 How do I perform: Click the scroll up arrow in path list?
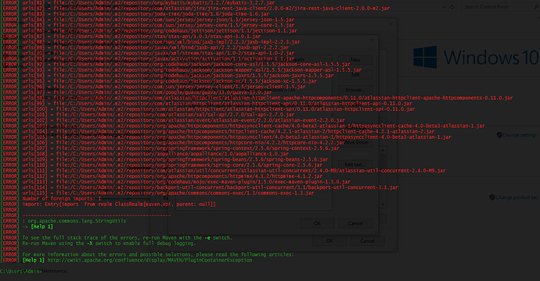click(383, 151)
